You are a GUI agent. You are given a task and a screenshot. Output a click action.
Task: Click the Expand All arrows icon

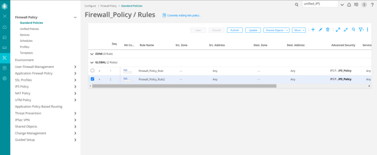pos(338,30)
